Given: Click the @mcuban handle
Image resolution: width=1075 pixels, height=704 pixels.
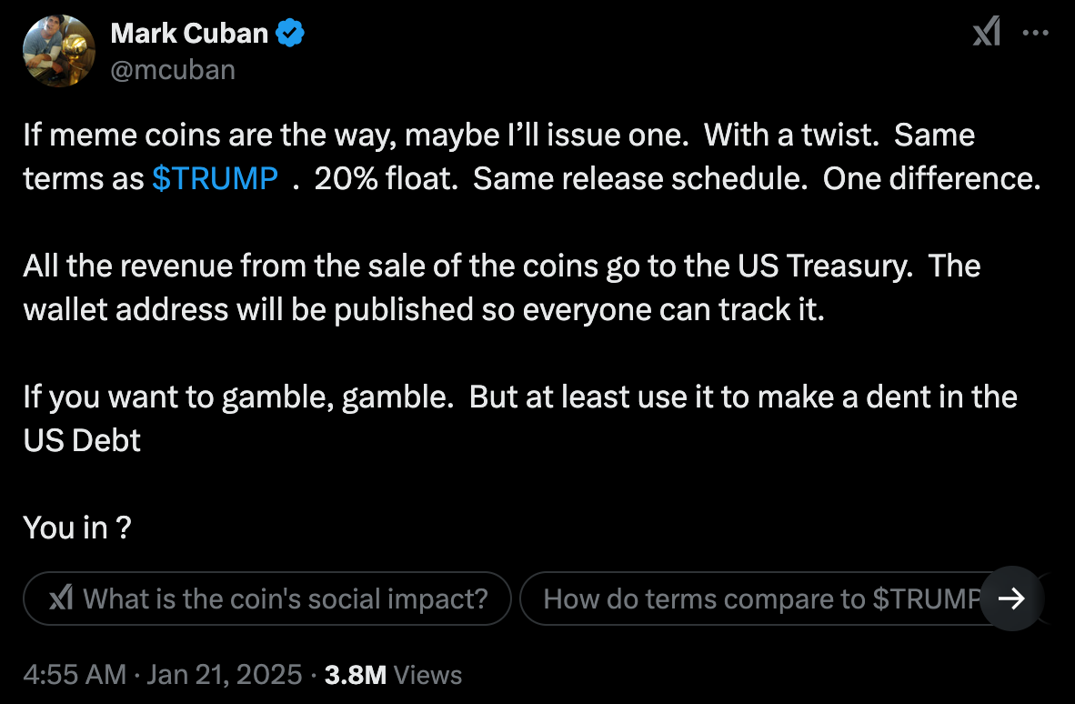Looking at the screenshot, I should pyautogui.click(x=173, y=69).
